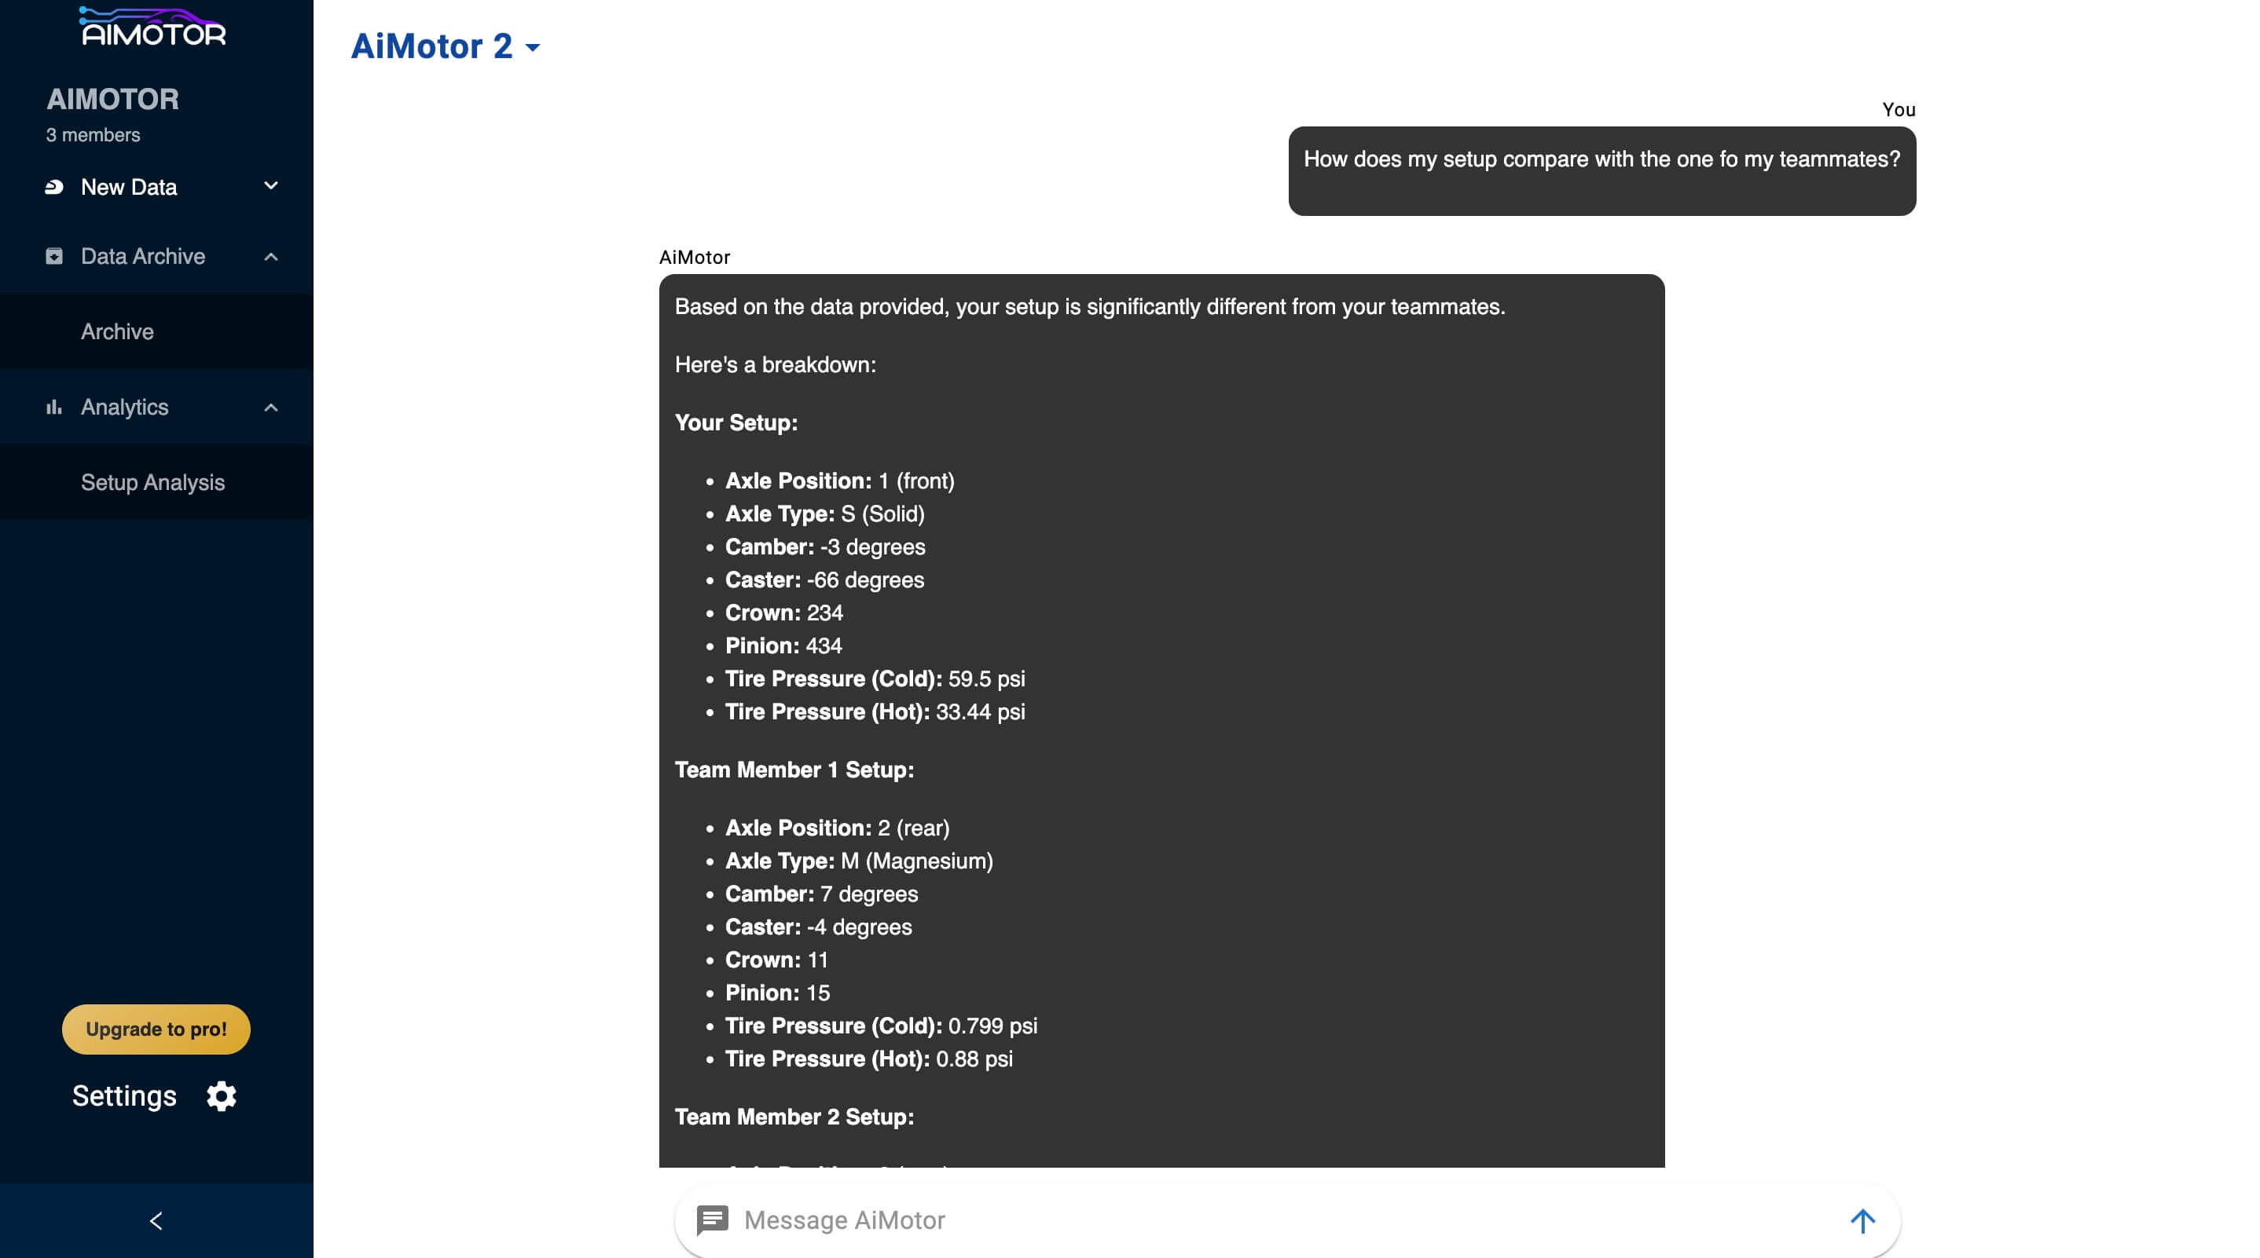This screenshot has width=2260, height=1258.
Task: Collapse sidebar with the left arrow
Action: [x=156, y=1220]
